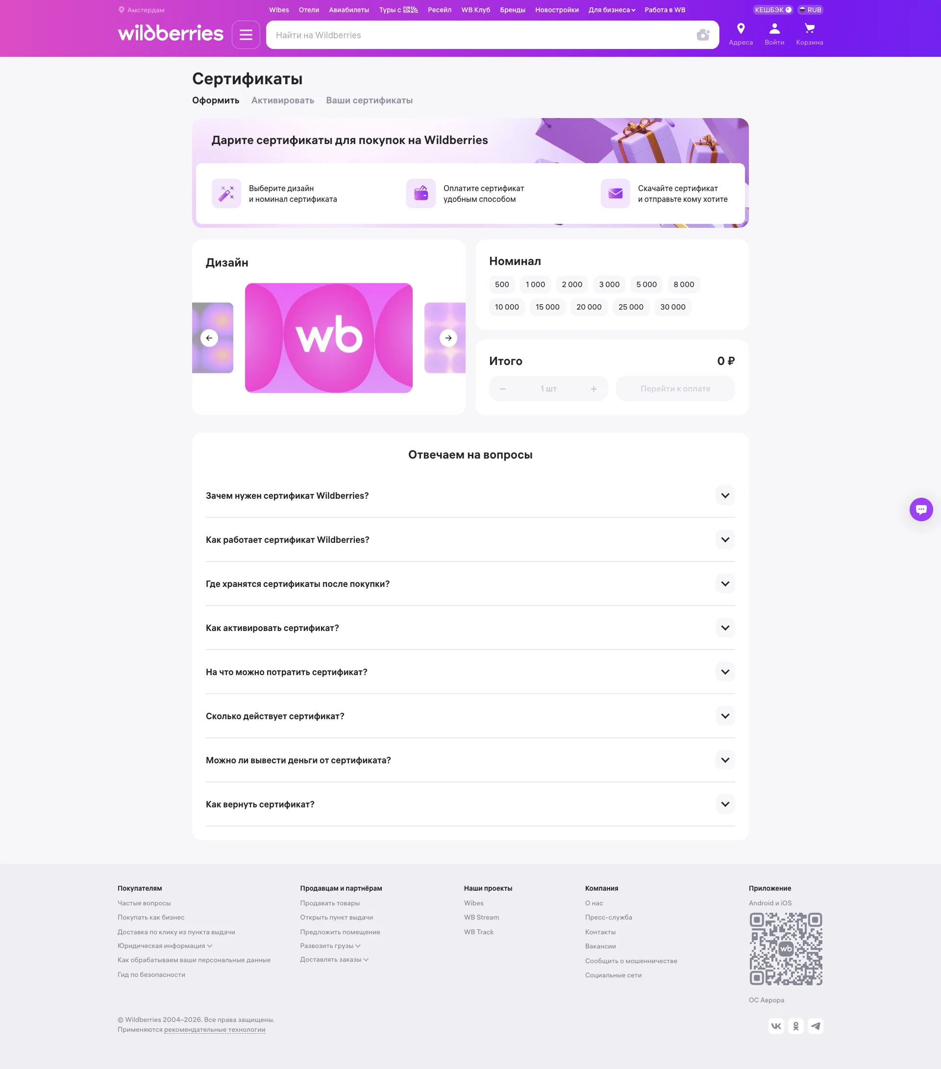941x1069 pixels.
Task: Open the purple support chat bubble
Action: point(921,510)
